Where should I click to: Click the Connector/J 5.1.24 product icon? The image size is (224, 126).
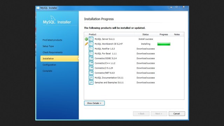(x=91, y=68)
